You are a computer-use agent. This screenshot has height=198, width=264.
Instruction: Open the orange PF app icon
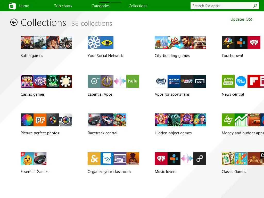pyautogui.click(x=40, y=120)
